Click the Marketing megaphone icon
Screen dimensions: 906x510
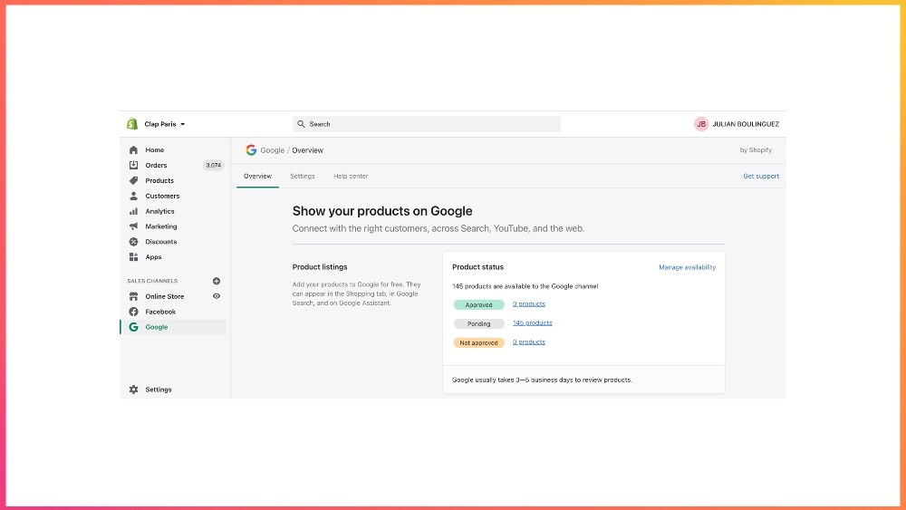pyautogui.click(x=134, y=226)
